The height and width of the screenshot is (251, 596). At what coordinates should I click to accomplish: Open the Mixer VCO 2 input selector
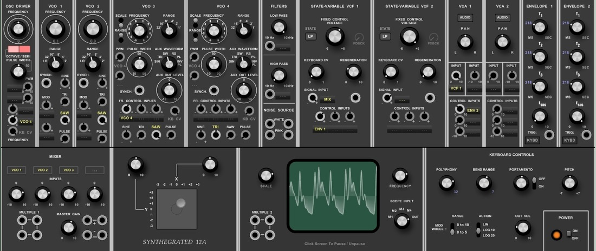(x=43, y=170)
